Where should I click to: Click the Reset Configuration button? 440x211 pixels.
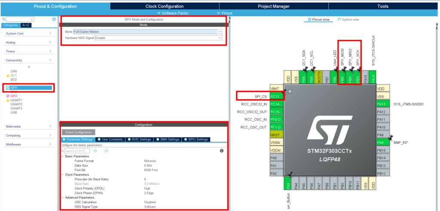(79, 132)
